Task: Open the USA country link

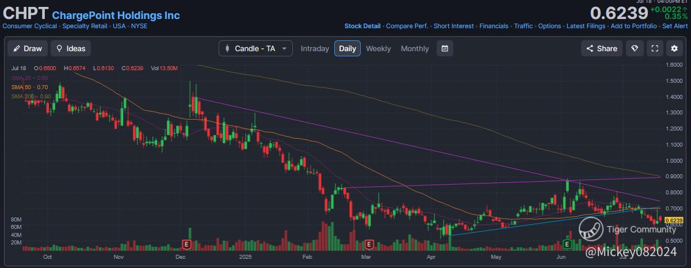Action: pyautogui.click(x=119, y=26)
